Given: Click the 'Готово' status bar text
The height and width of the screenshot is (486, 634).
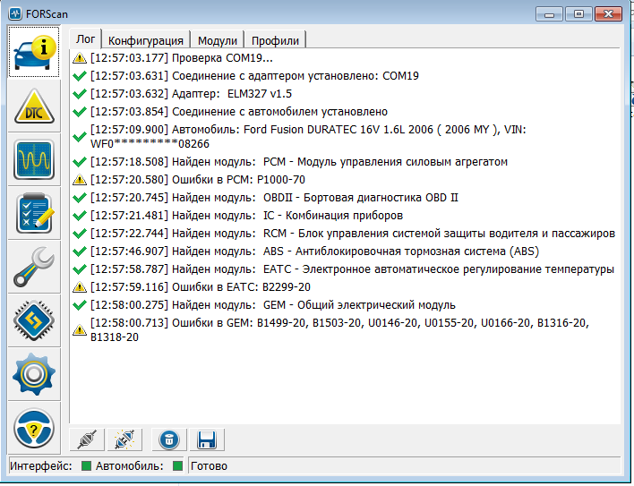Looking at the screenshot, I should [209, 465].
